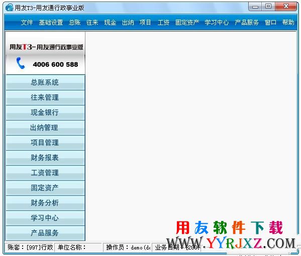Image resolution: width=301 pixels, height=256 pixels.
Task: Maximize the 用友T3 window
Action: 268,7
